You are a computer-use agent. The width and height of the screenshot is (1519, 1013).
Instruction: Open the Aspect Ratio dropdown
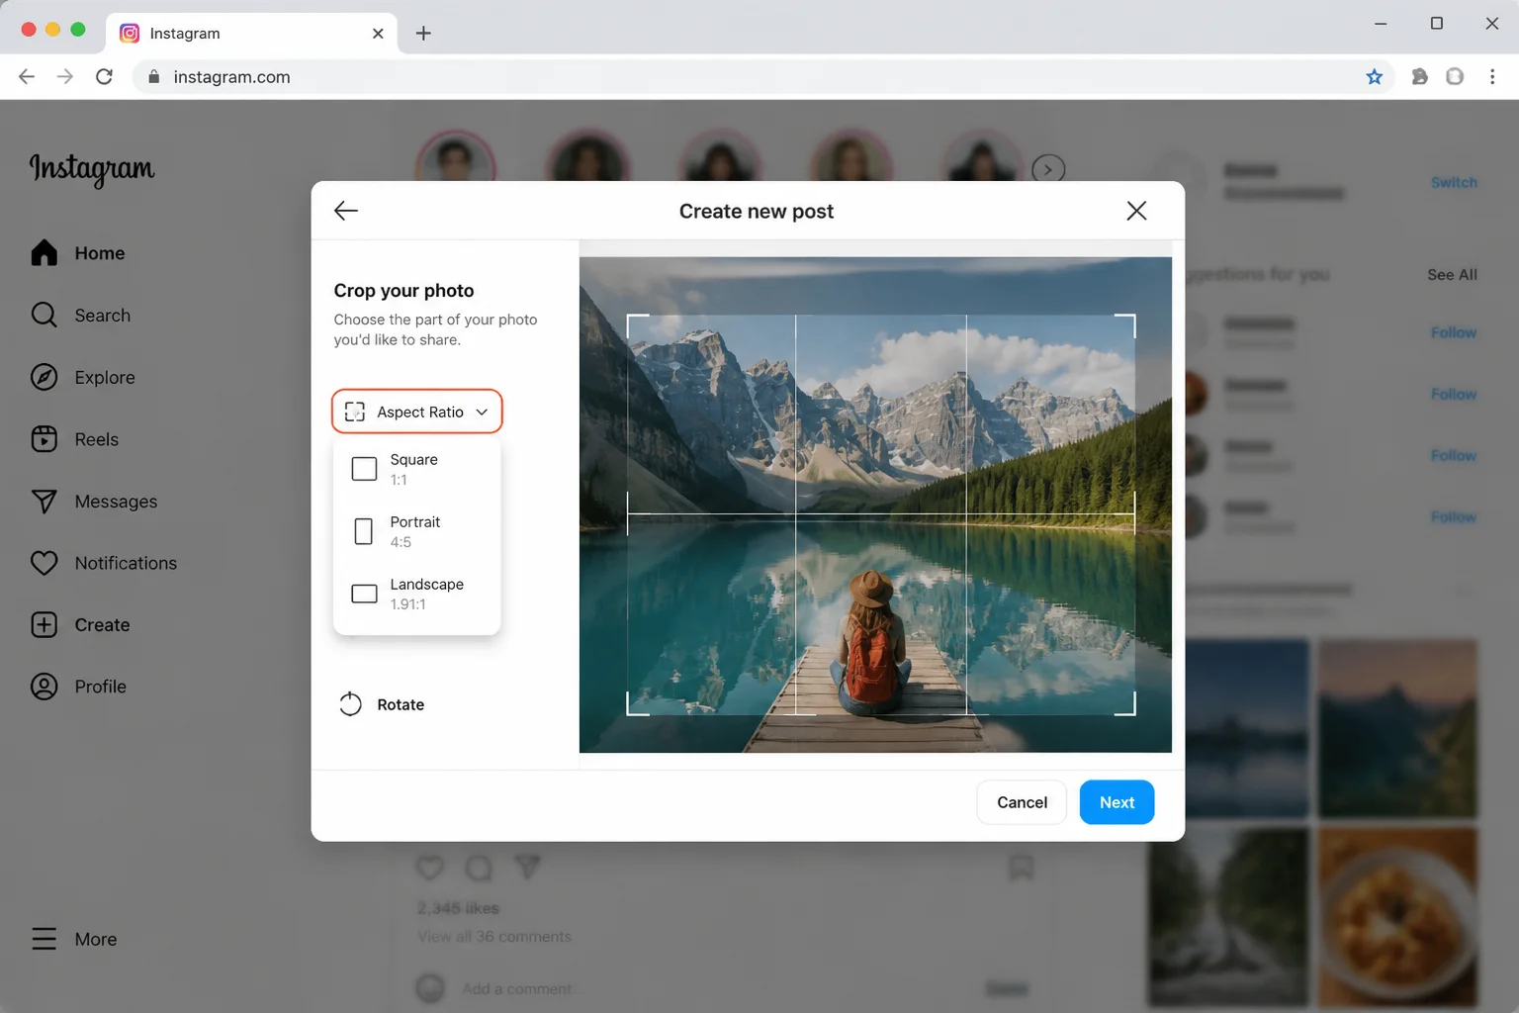(x=416, y=412)
